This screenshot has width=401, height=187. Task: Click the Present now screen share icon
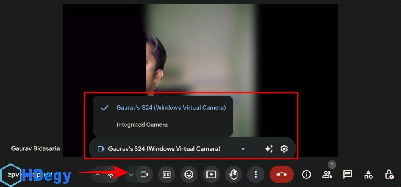click(x=211, y=175)
